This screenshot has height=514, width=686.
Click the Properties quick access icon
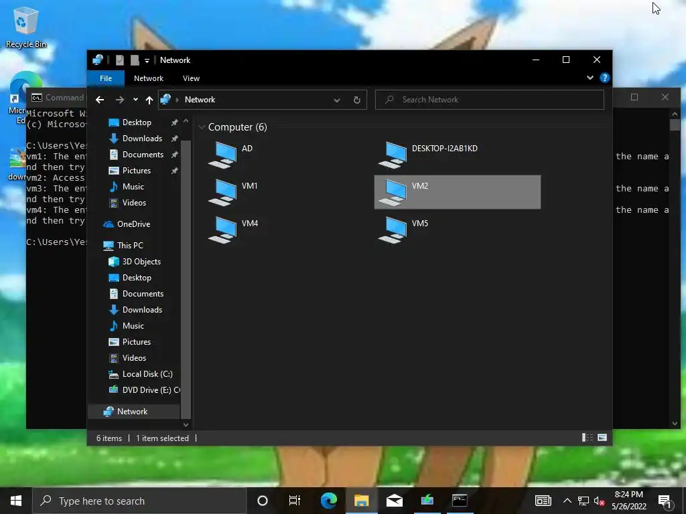119,60
